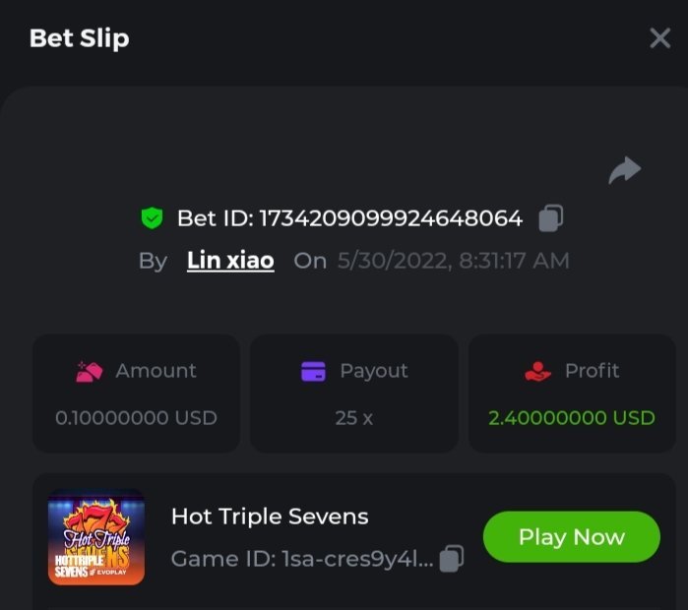Screen dimensions: 688x610
Task: Close the Bet Slip panel
Action: click(x=659, y=38)
